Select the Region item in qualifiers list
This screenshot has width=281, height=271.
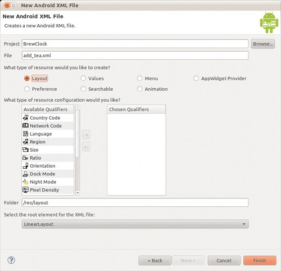(48, 142)
